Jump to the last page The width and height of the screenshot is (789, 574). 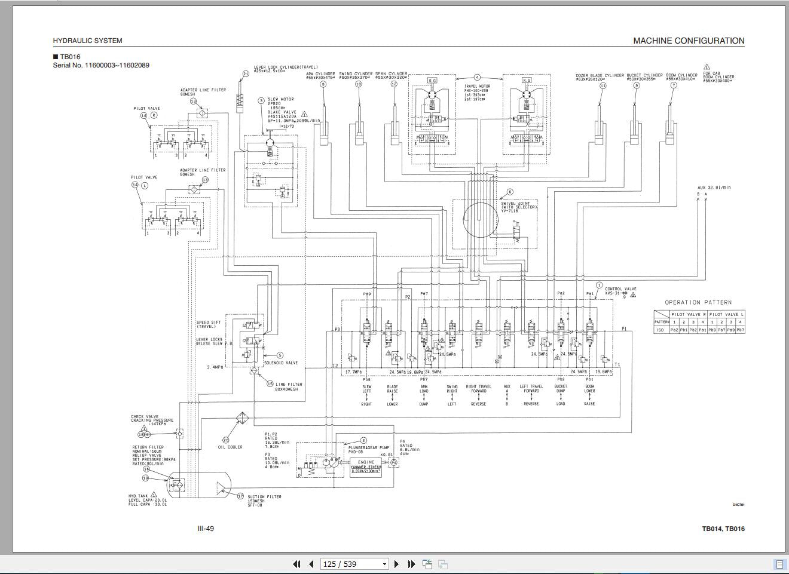coord(411,564)
